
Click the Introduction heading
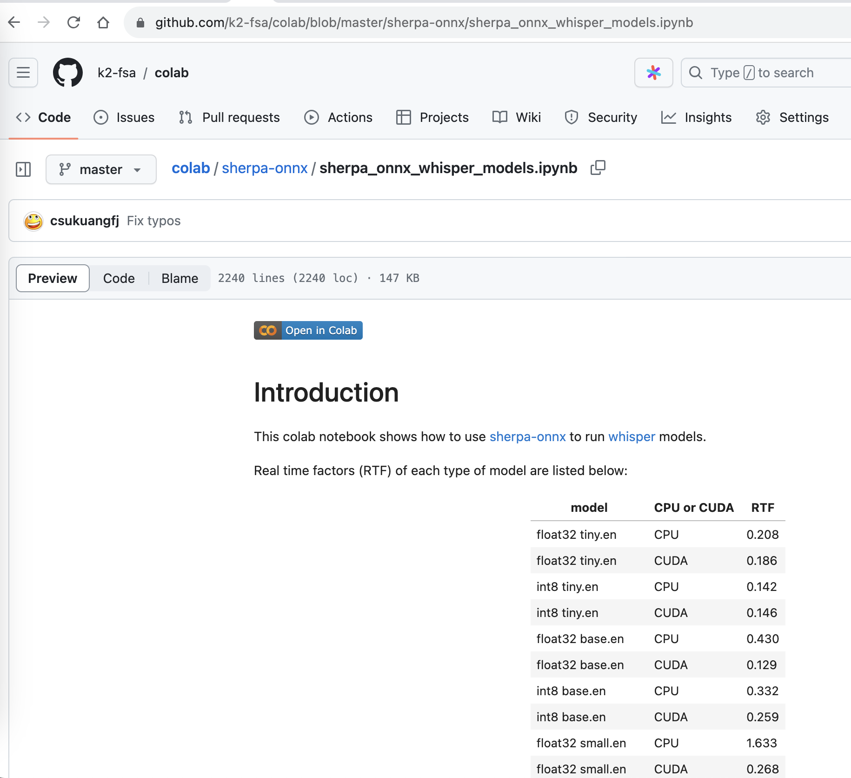point(326,392)
